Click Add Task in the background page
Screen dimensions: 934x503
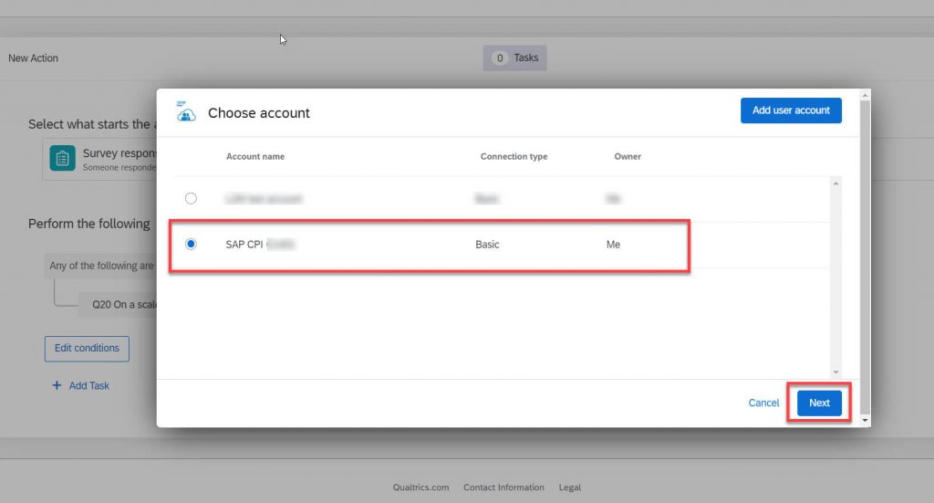click(88, 385)
